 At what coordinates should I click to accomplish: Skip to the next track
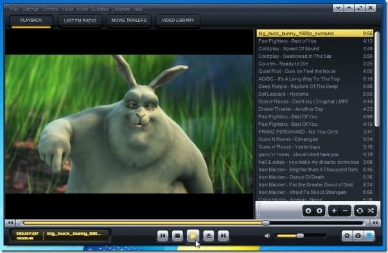tap(223, 236)
